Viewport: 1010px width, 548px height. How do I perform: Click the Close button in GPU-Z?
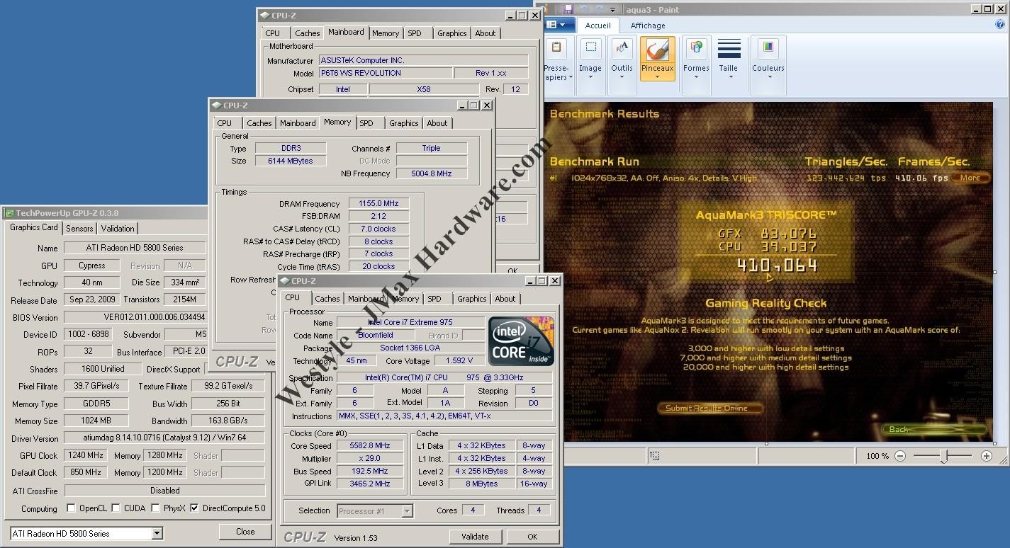[245, 532]
